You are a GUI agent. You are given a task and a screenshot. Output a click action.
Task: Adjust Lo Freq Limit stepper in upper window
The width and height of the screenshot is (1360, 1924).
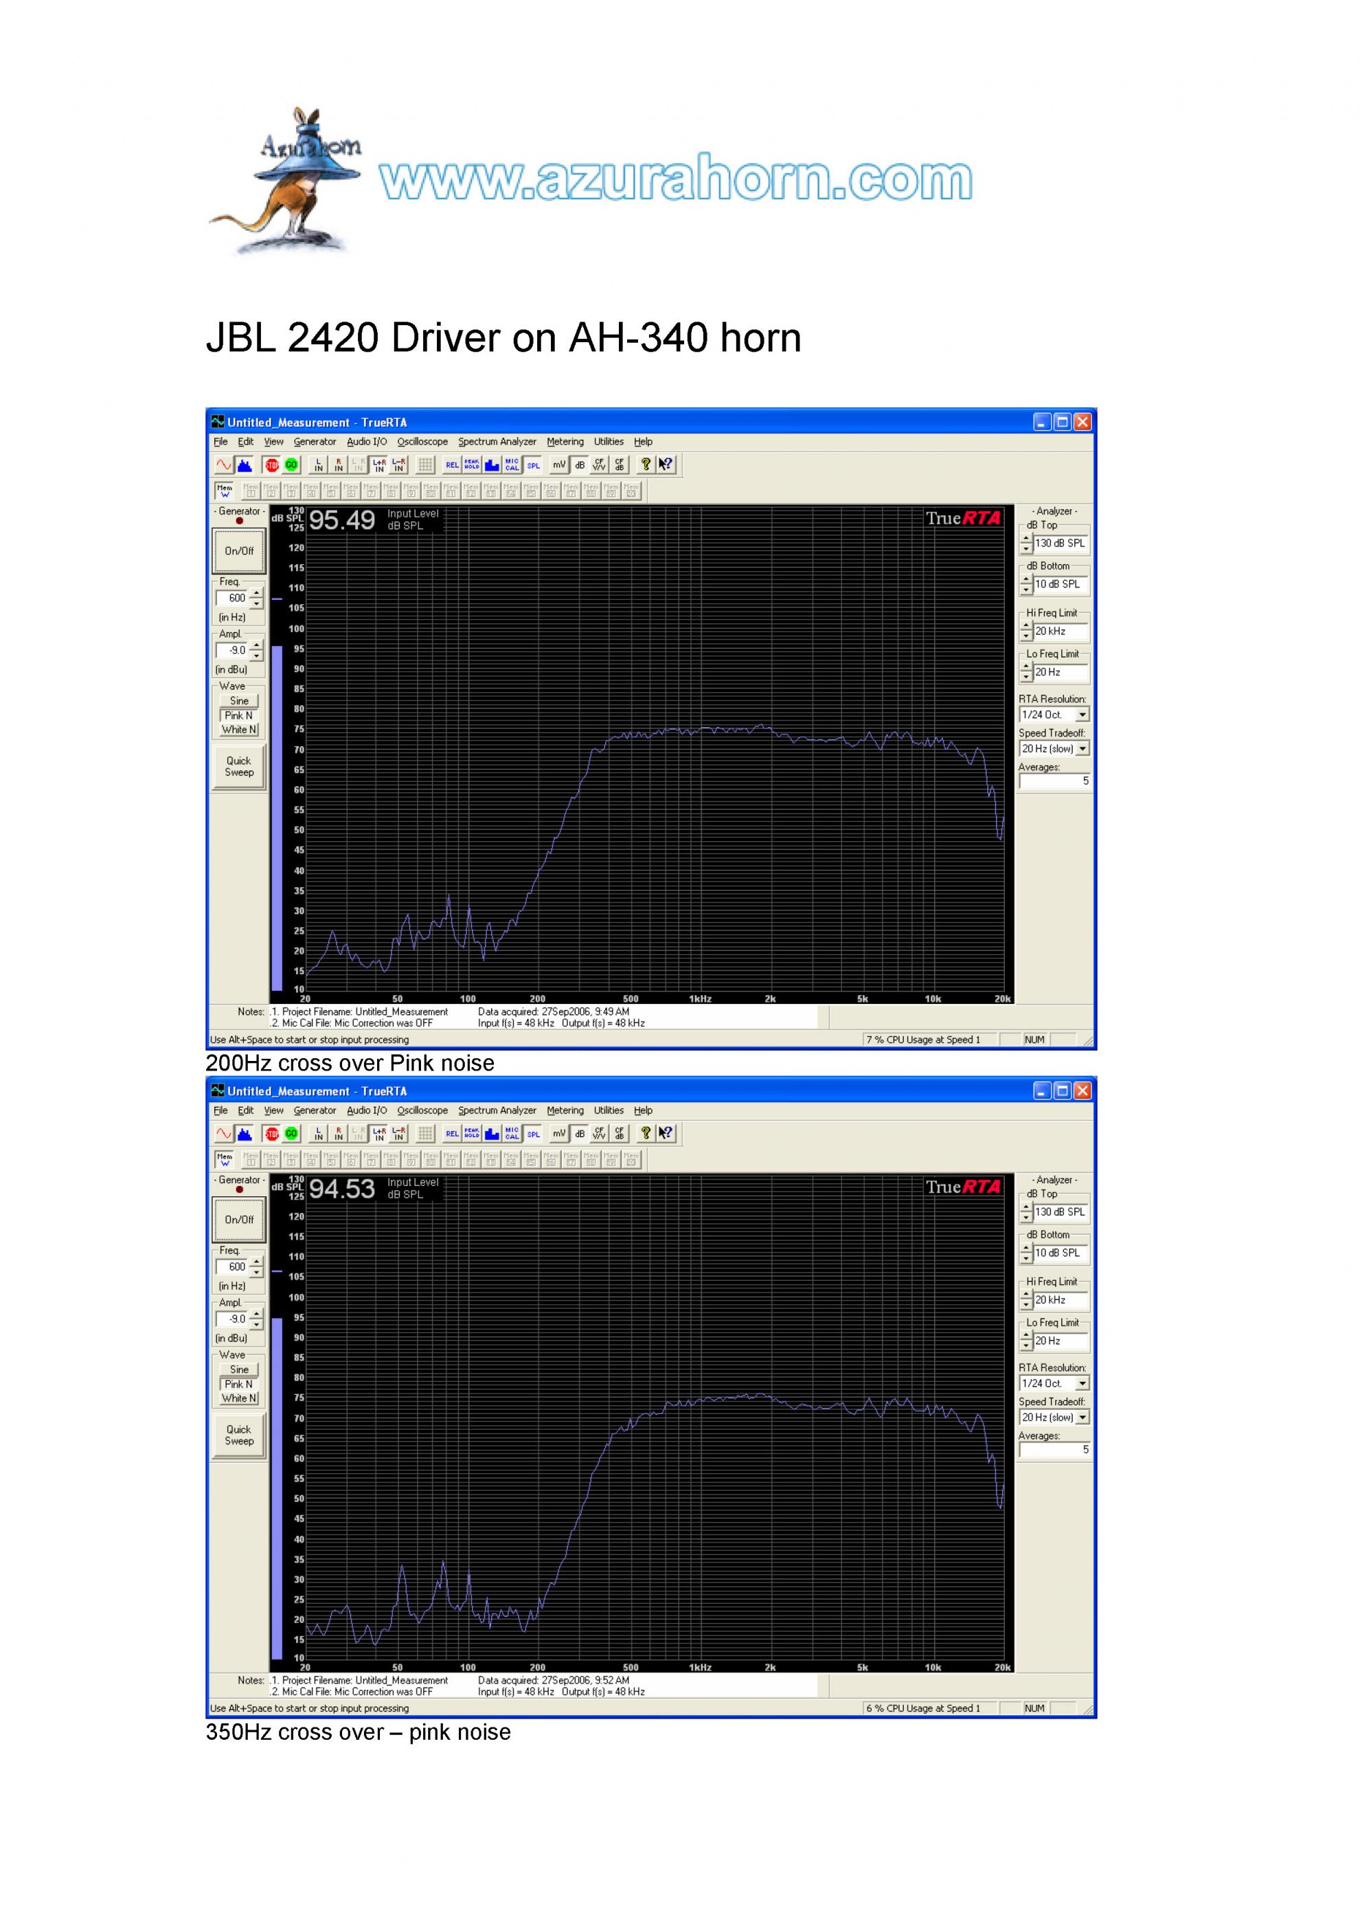coord(1026,673)
